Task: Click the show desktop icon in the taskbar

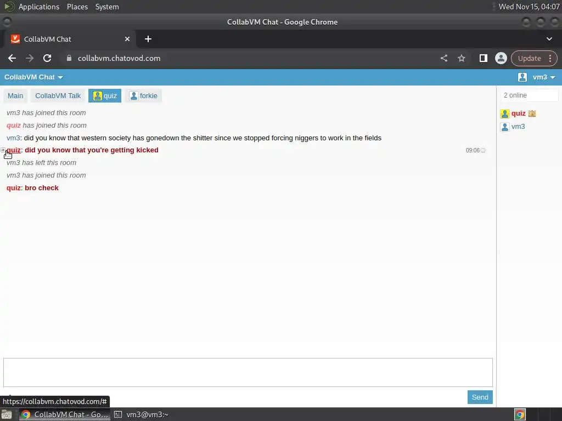Action: point(7,414)
